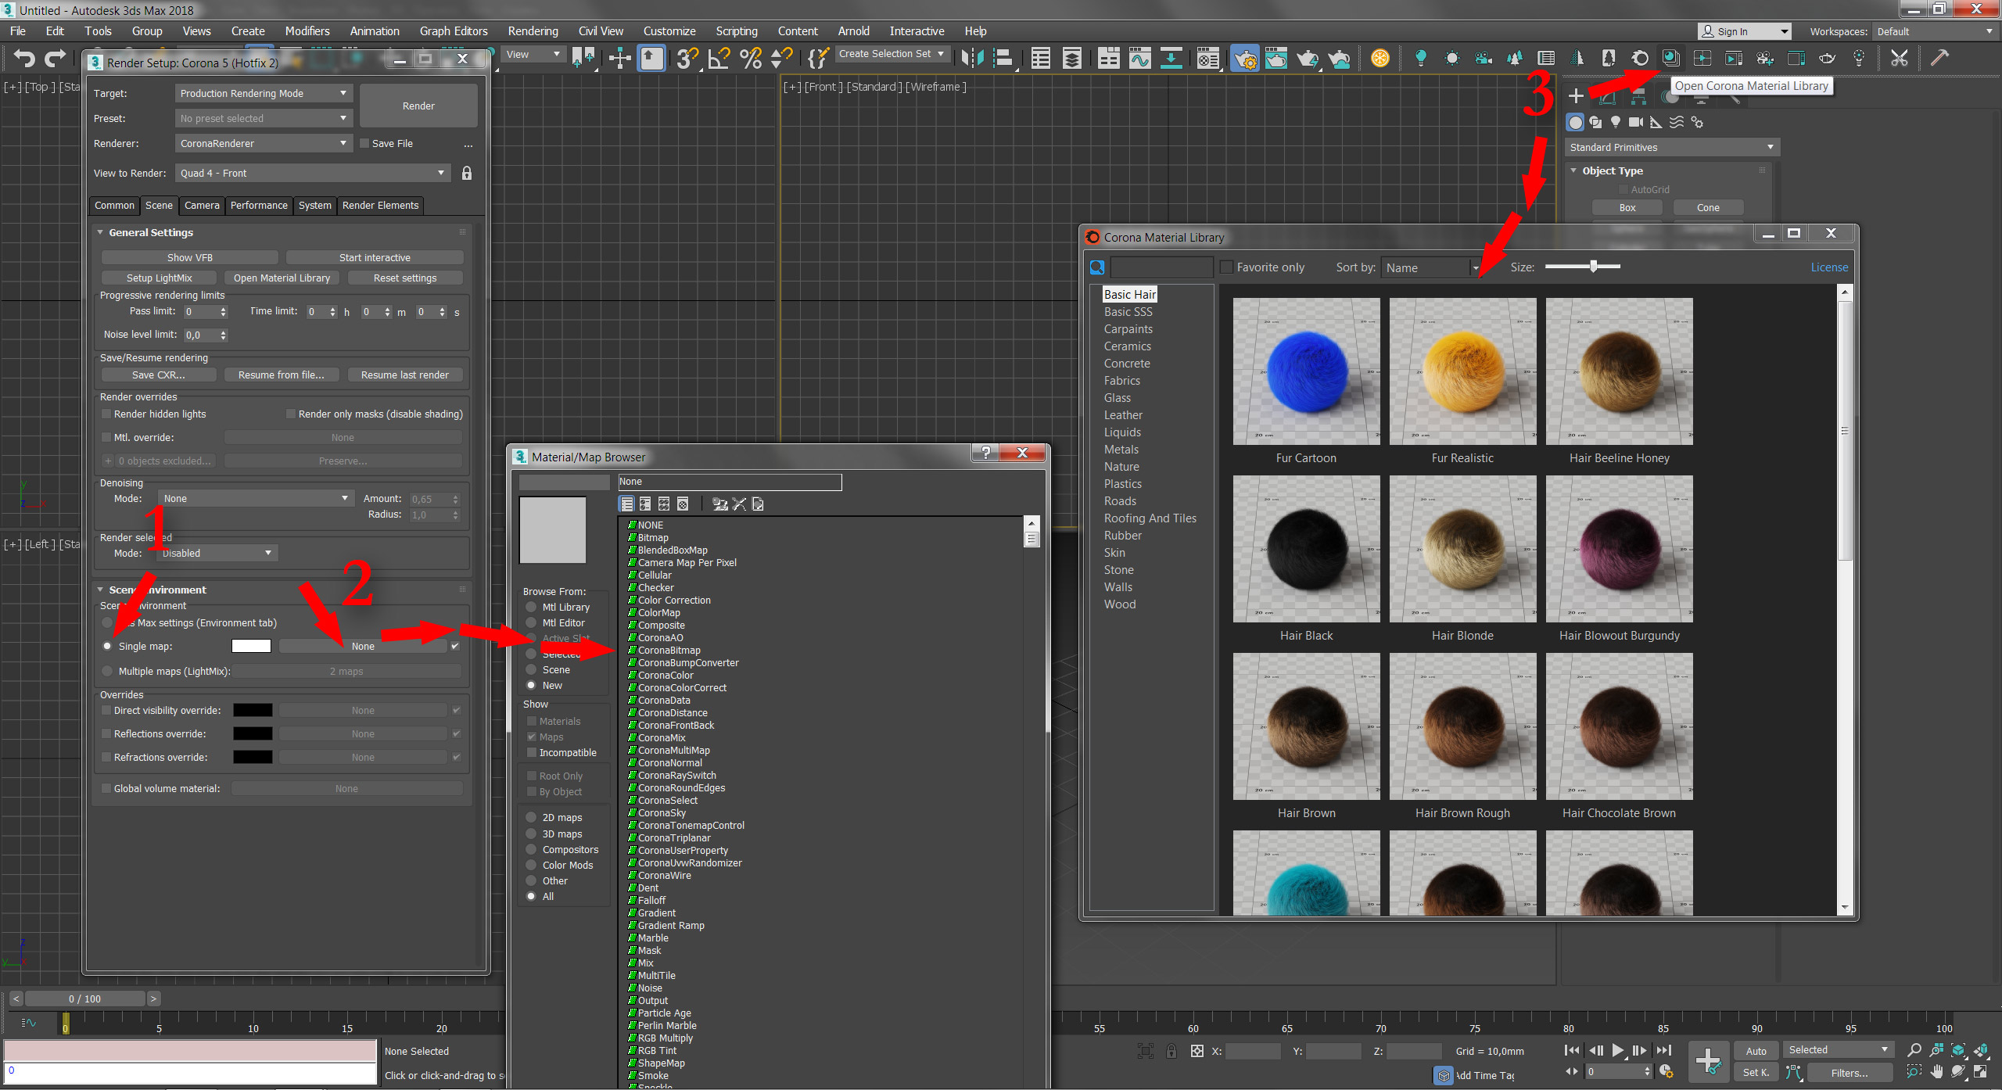
Task: Select Cameras category icon in Create panel
Action: [x=1636, y=122]
